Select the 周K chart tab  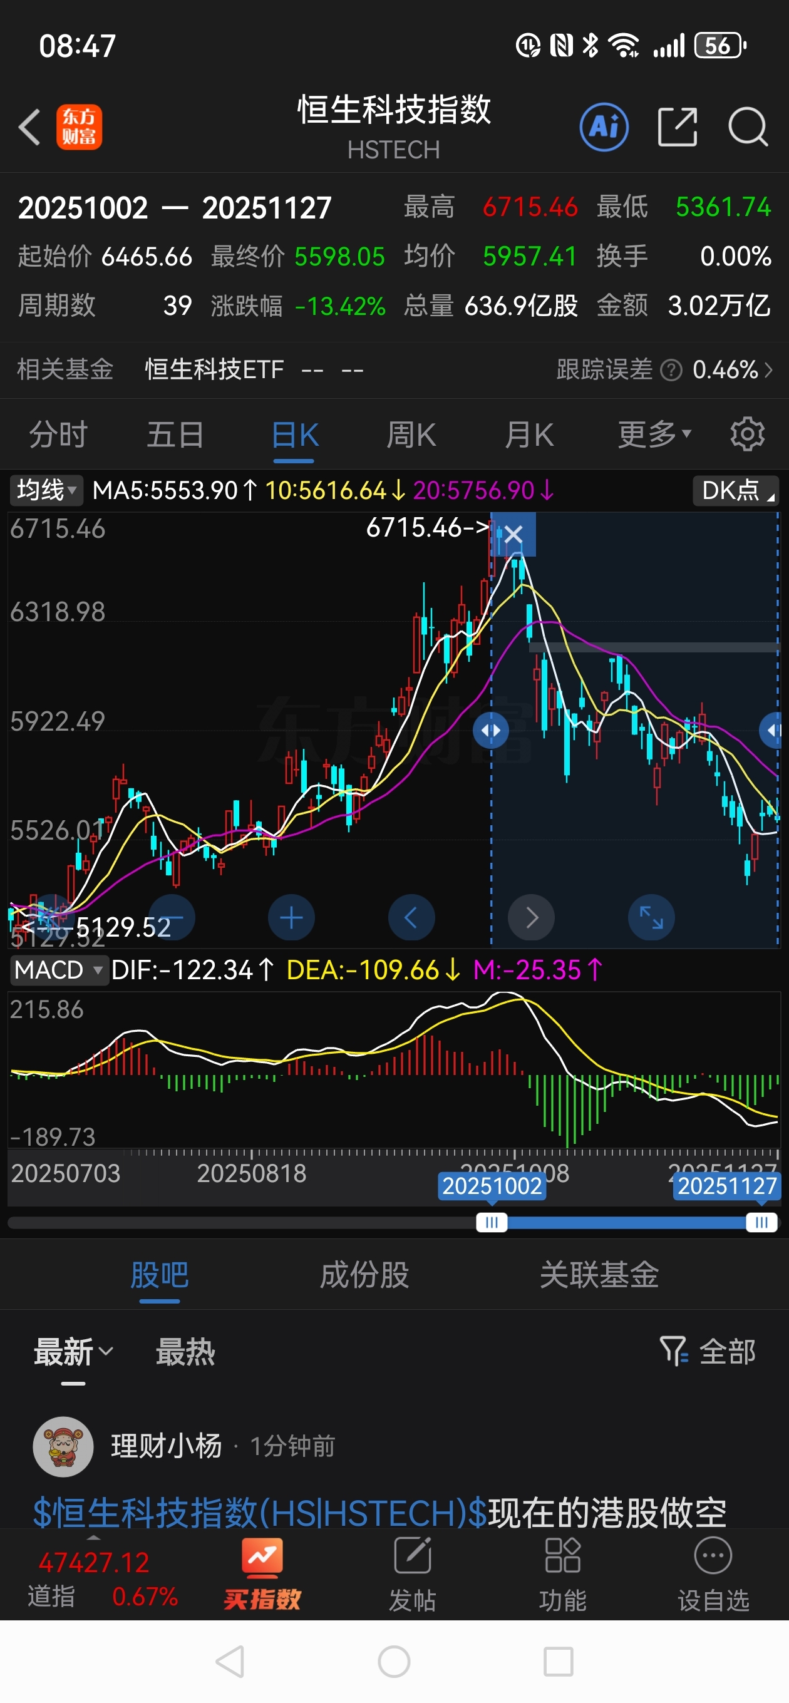tap(411, 435)
